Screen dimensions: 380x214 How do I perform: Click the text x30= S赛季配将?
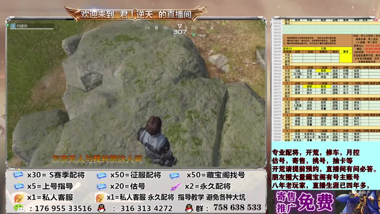pos(56,175)
